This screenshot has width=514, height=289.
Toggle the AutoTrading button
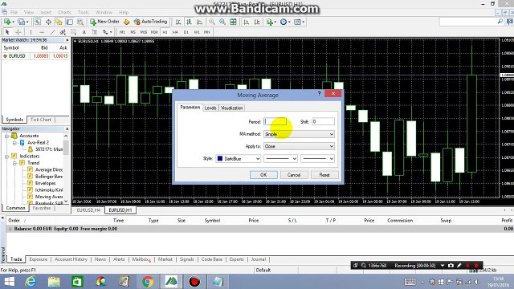coord(150,22)
